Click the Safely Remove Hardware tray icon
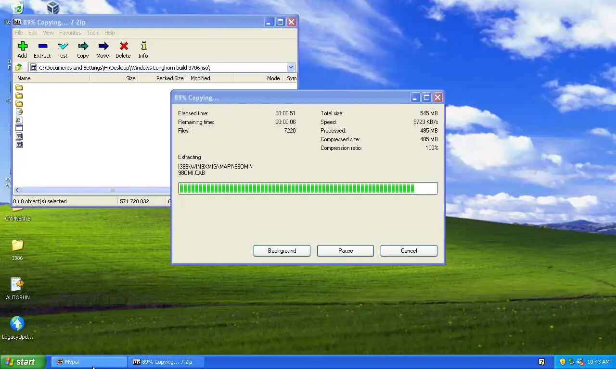Screen dimensions: 616x369 pos(571,362)
